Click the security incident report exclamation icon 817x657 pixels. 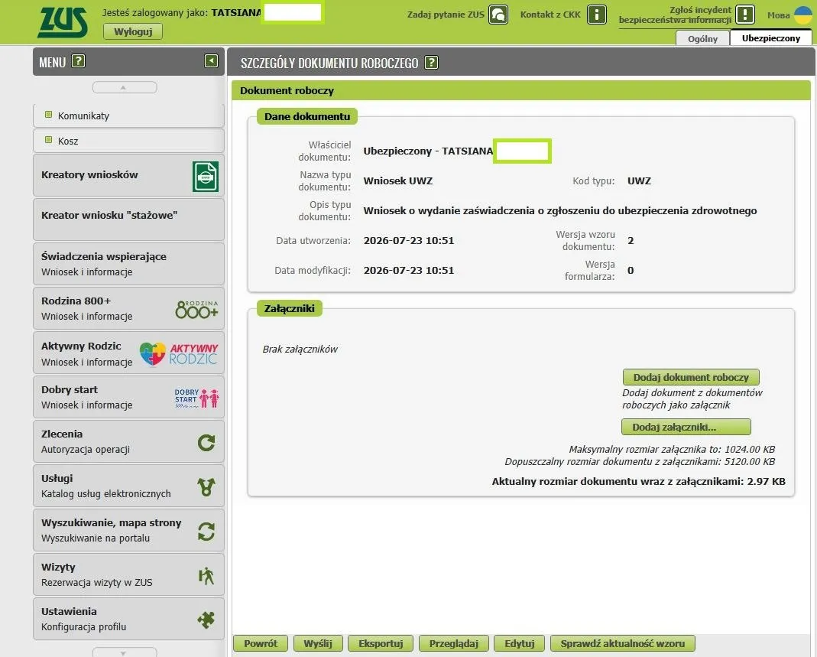pos(745,15)
